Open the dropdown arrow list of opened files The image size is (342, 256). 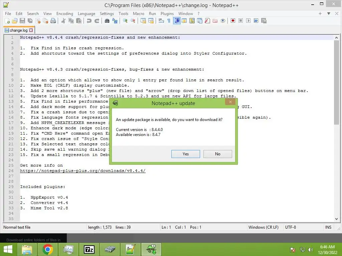[x=329, y=13]
